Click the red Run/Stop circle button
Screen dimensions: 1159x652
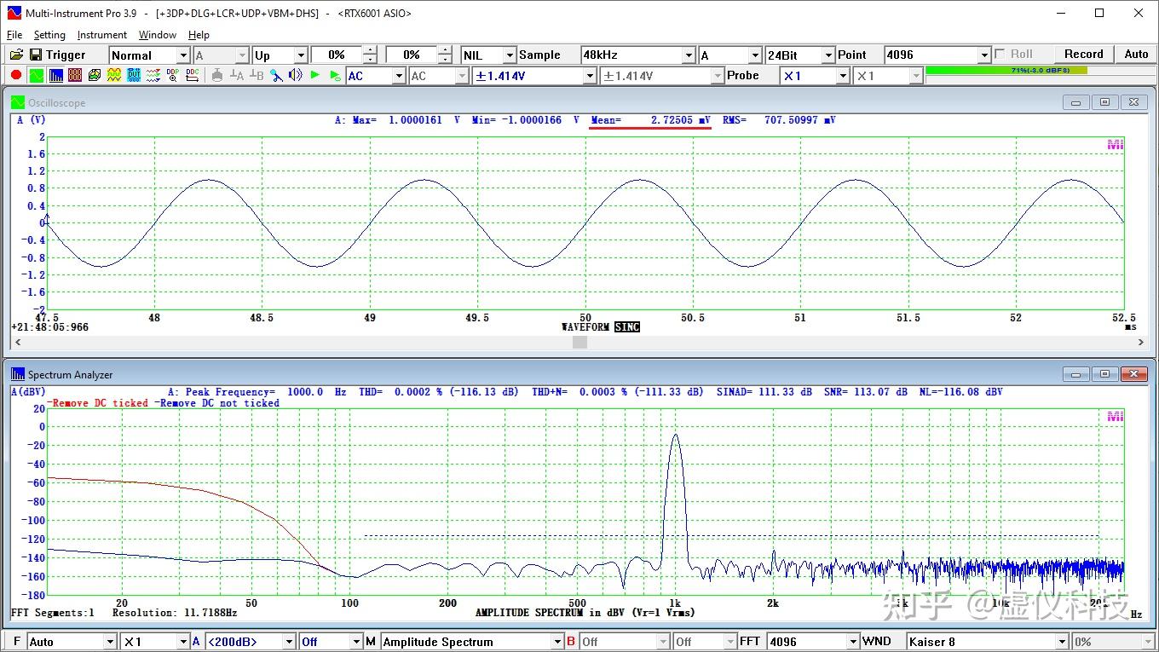16,75
